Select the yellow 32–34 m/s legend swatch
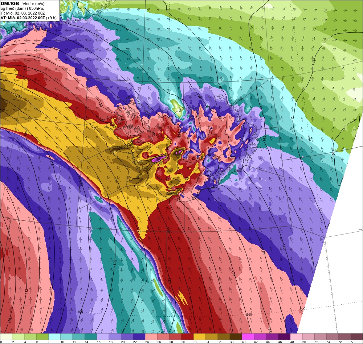The width and height of the screenshot is (363, 344). (x=200, y=337)
